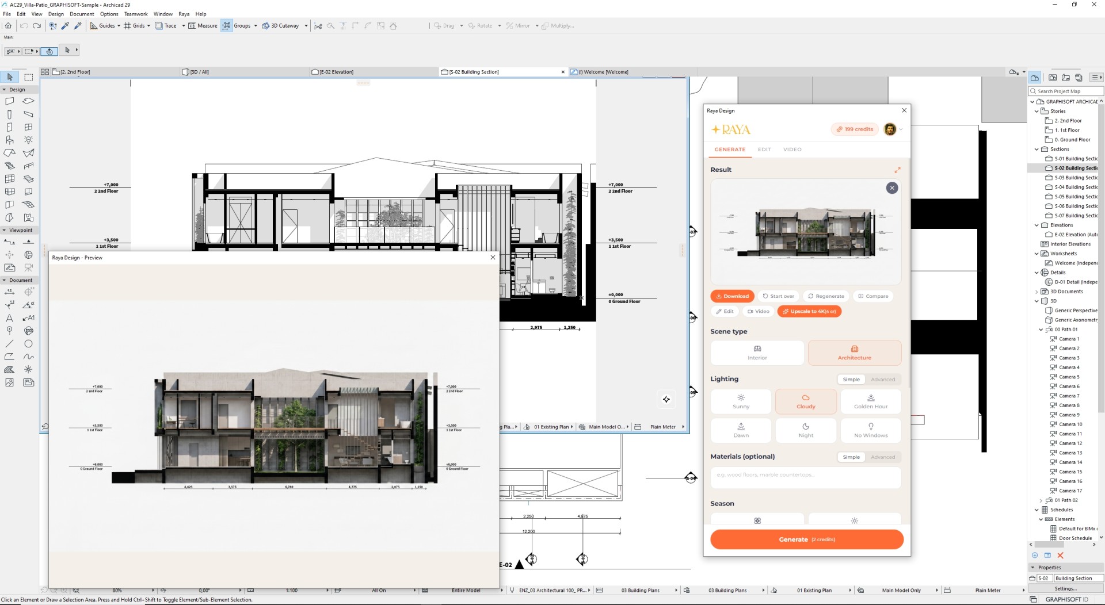Expand the 01 Path 02 tree node
The image size is (1105, 605).
coord(1041,500)
